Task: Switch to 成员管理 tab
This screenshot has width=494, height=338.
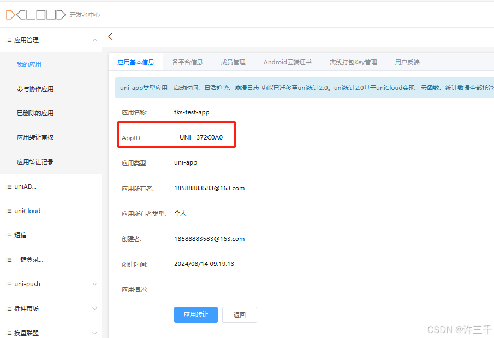Action: [233, 62]
